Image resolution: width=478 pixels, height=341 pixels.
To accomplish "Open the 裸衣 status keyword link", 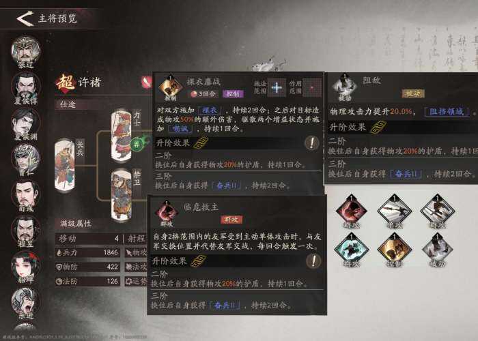I will (210, 110).
